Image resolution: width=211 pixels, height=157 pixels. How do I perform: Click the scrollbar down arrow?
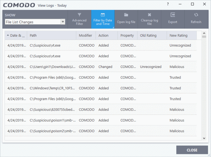click(204, 138)
